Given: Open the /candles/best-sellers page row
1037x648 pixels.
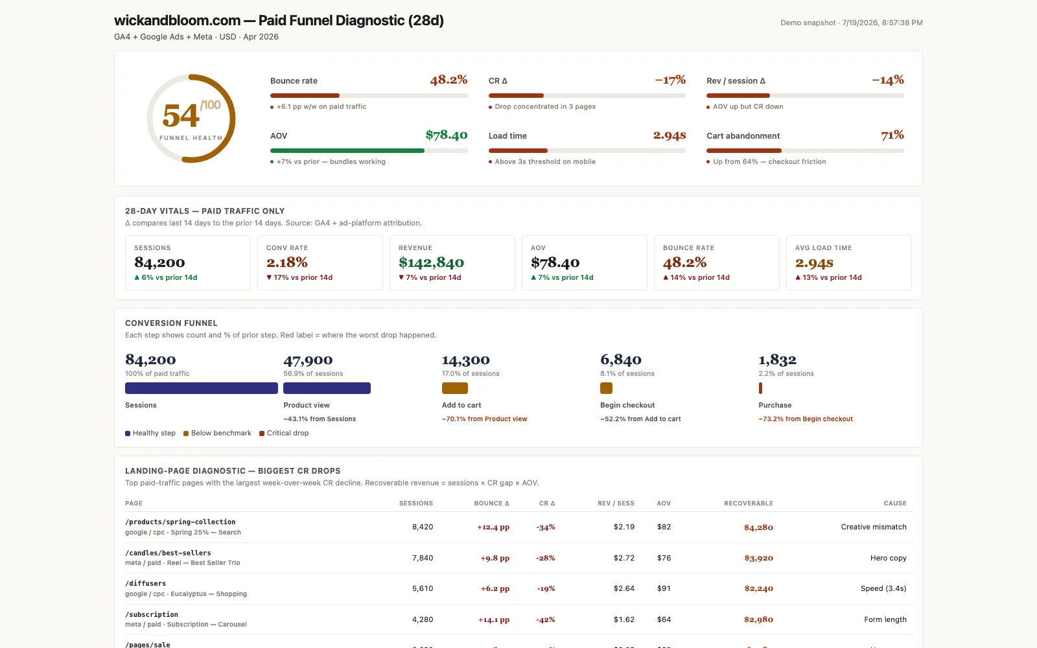Looking at the screenshot, I should [x=518, y=558].
